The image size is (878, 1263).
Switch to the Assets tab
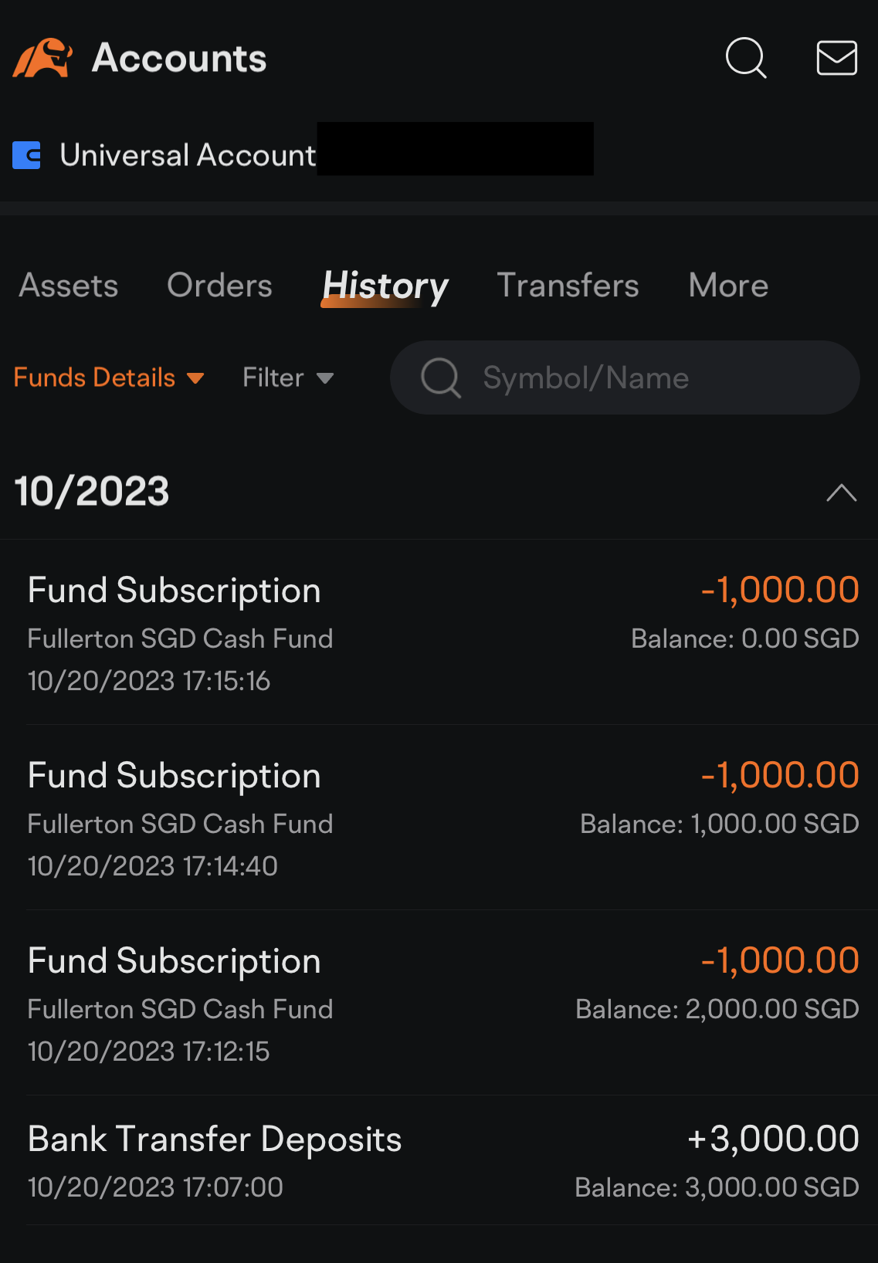coord(69,286)
